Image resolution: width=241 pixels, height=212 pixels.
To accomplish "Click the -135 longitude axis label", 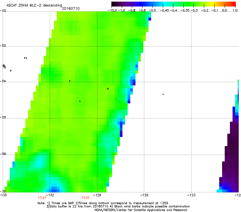I will point(3,195).
